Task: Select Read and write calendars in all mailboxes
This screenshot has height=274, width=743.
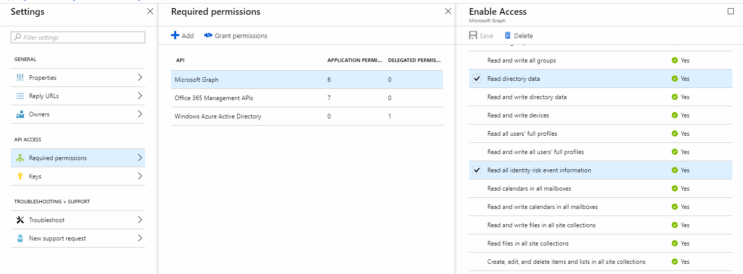Action: pyautogui.click(x=600, y=207)
